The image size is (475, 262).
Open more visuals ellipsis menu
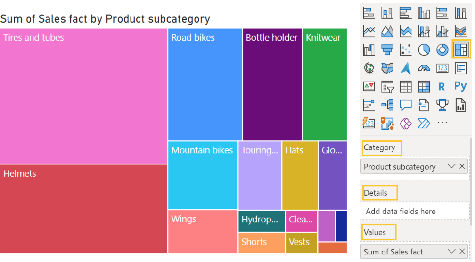point(442,123)
